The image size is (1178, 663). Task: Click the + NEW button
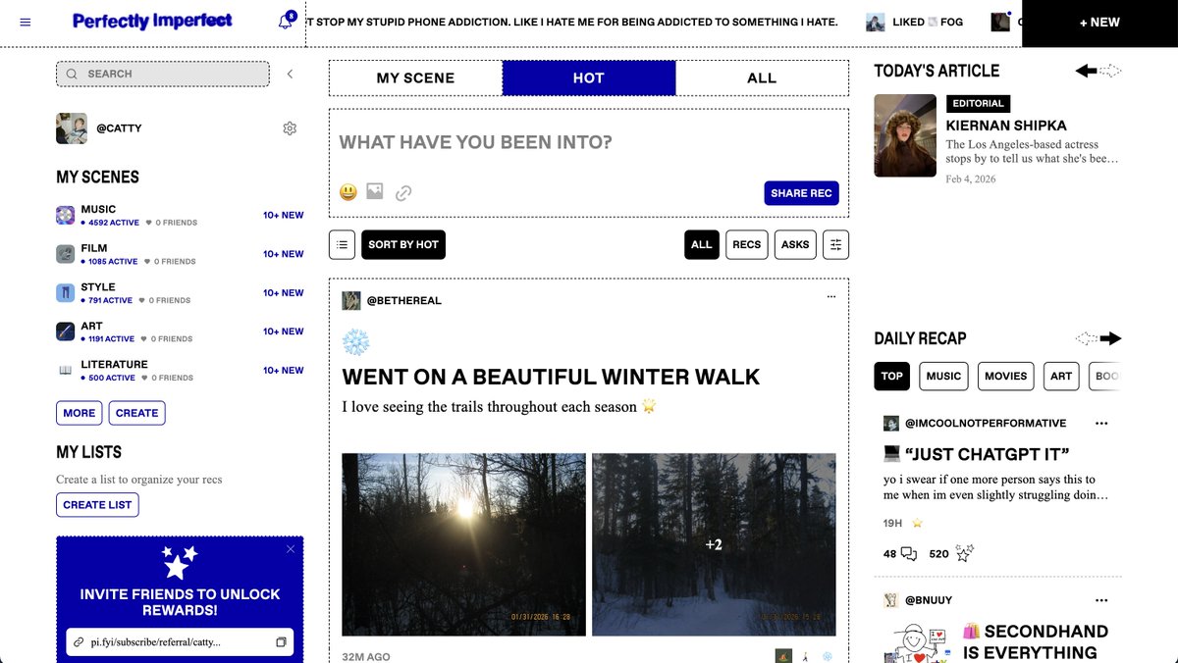point(1099,23)
